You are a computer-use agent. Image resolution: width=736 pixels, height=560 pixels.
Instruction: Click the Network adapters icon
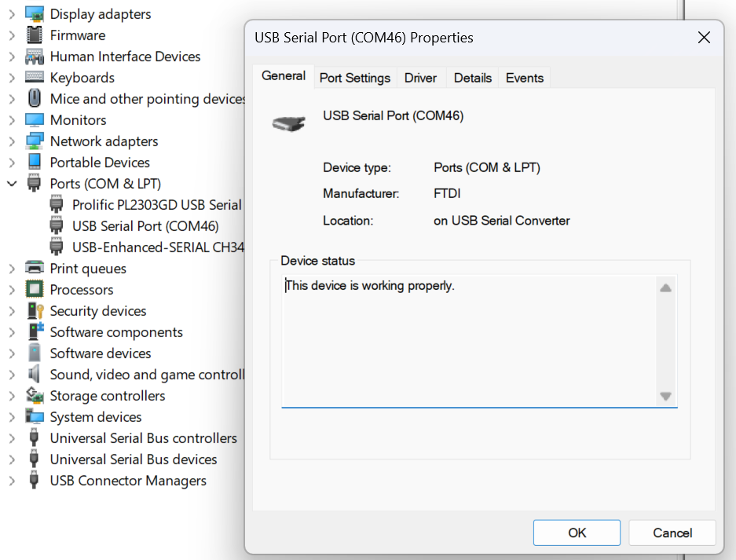[x=35, y=141]
